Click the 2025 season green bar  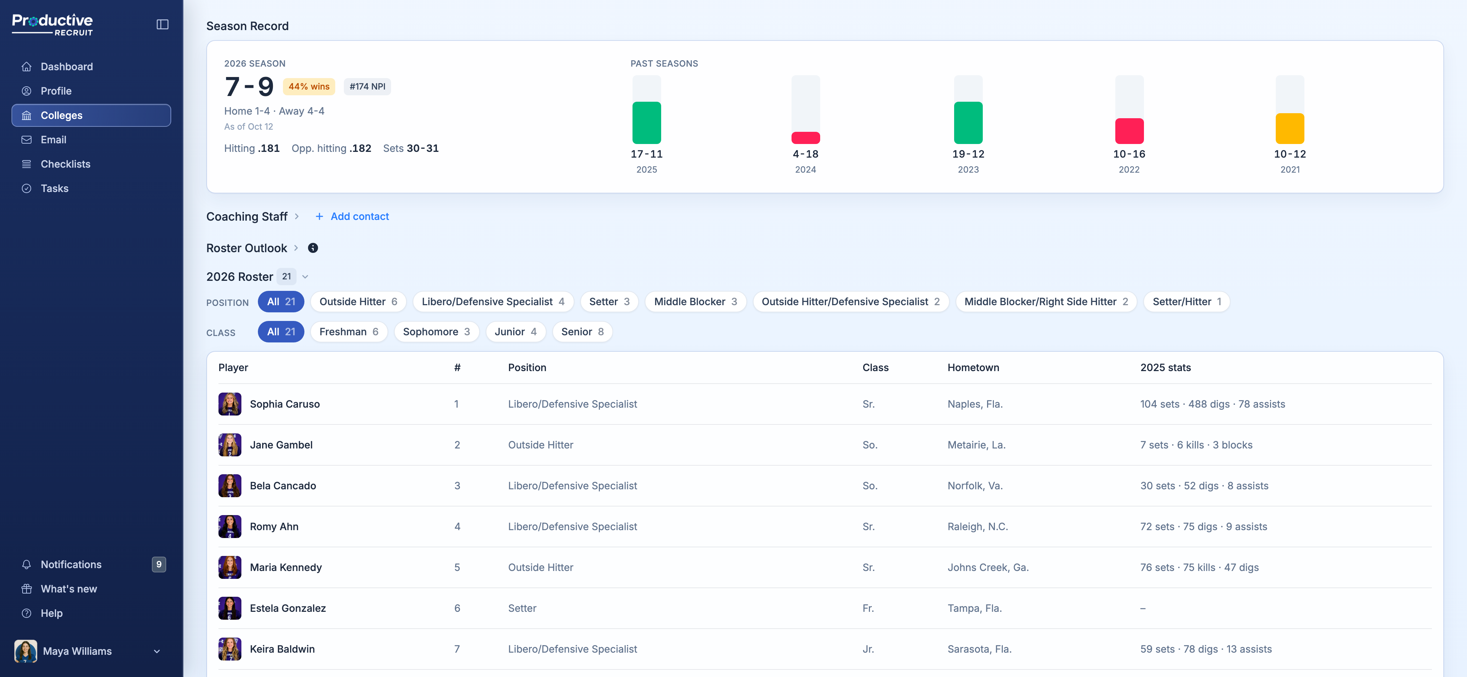646,123
